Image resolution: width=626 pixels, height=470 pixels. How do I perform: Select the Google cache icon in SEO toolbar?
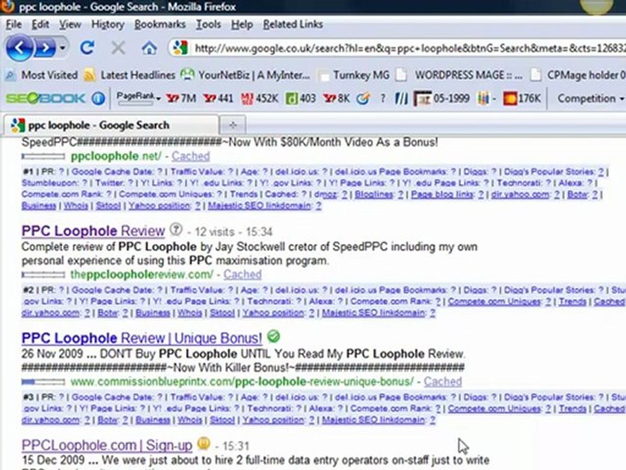363,99
